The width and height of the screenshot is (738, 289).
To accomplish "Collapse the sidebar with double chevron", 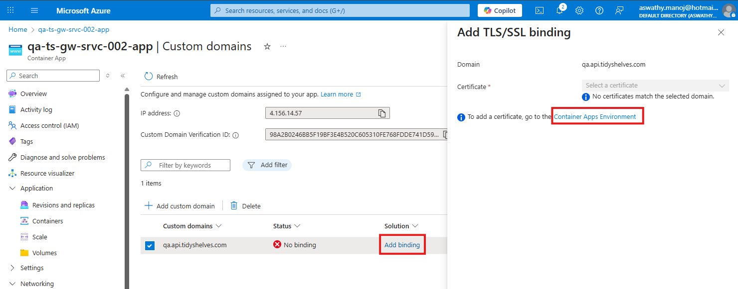I will coord(123,76).
